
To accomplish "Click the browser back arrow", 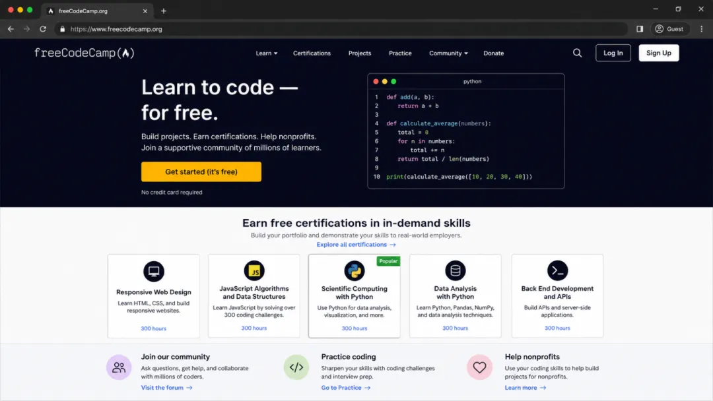I will click(11, 29).
